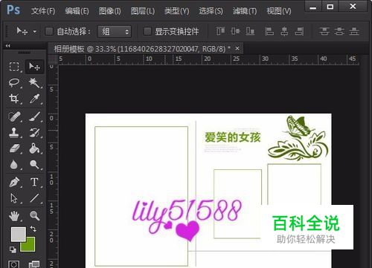Swap foreground and background colors
Viewport: 372px width, 268px height.
tap(33, 229)
